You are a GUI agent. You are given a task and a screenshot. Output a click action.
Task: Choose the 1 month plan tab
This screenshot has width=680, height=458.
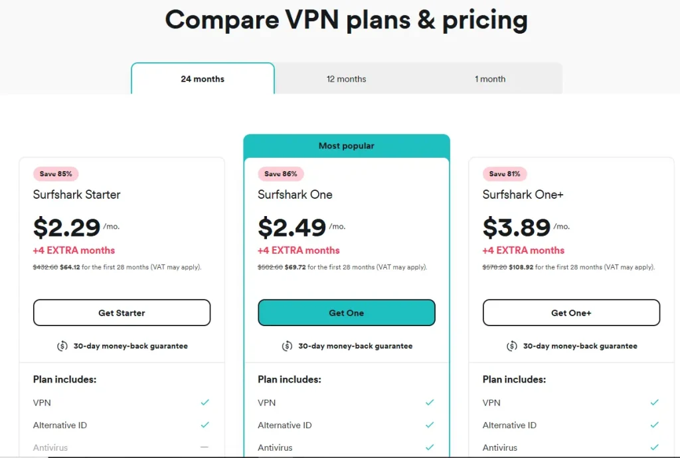490,79
